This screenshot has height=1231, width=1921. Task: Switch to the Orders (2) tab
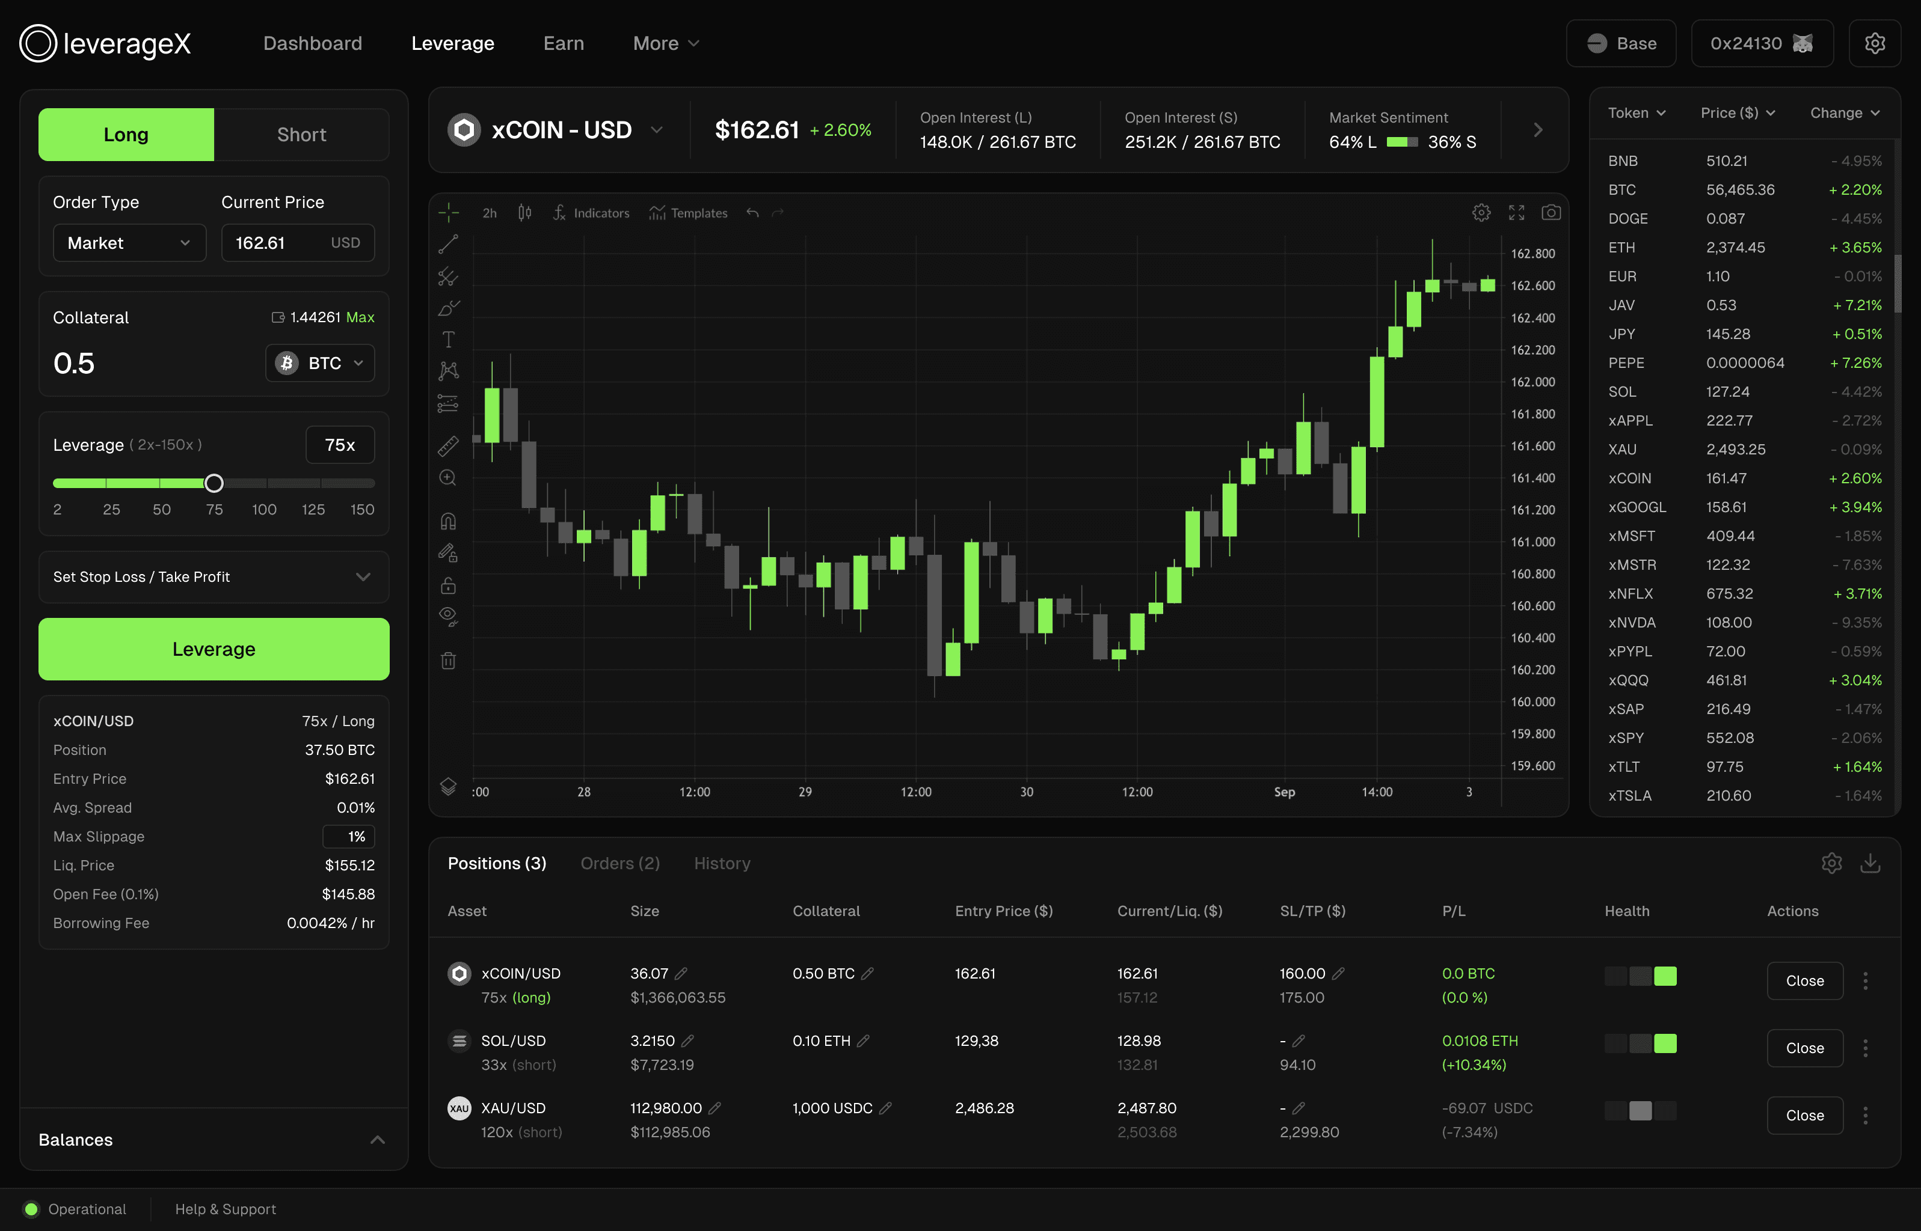[x=620, y=863]
